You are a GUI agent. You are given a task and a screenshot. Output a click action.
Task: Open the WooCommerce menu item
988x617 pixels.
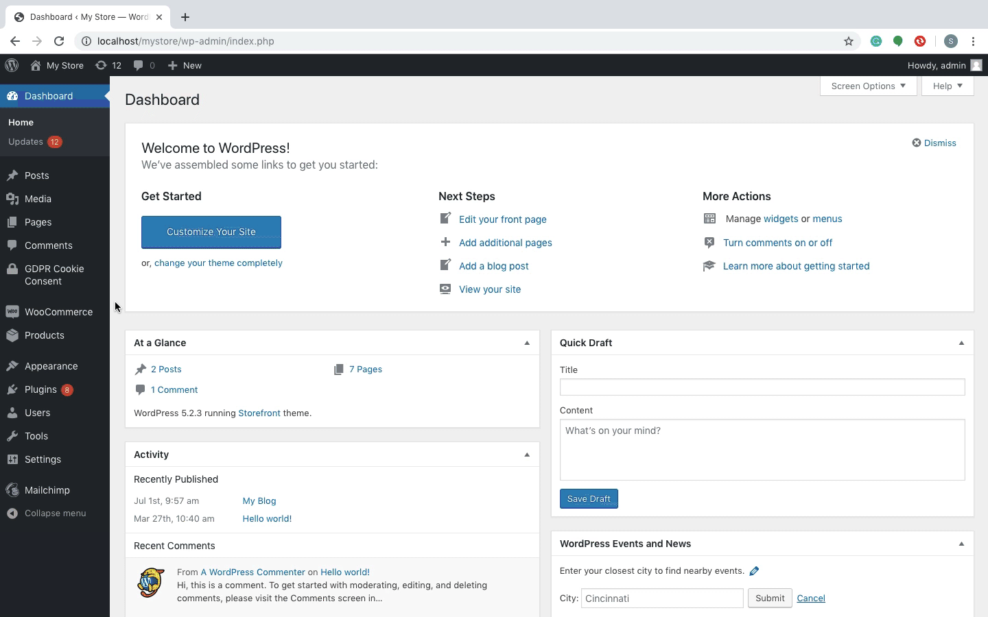55,312
